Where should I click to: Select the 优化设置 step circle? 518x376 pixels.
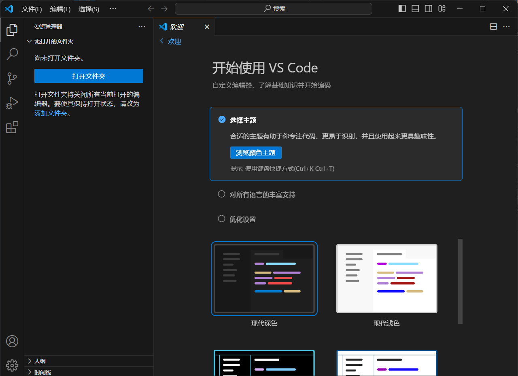tap(221, 219)
